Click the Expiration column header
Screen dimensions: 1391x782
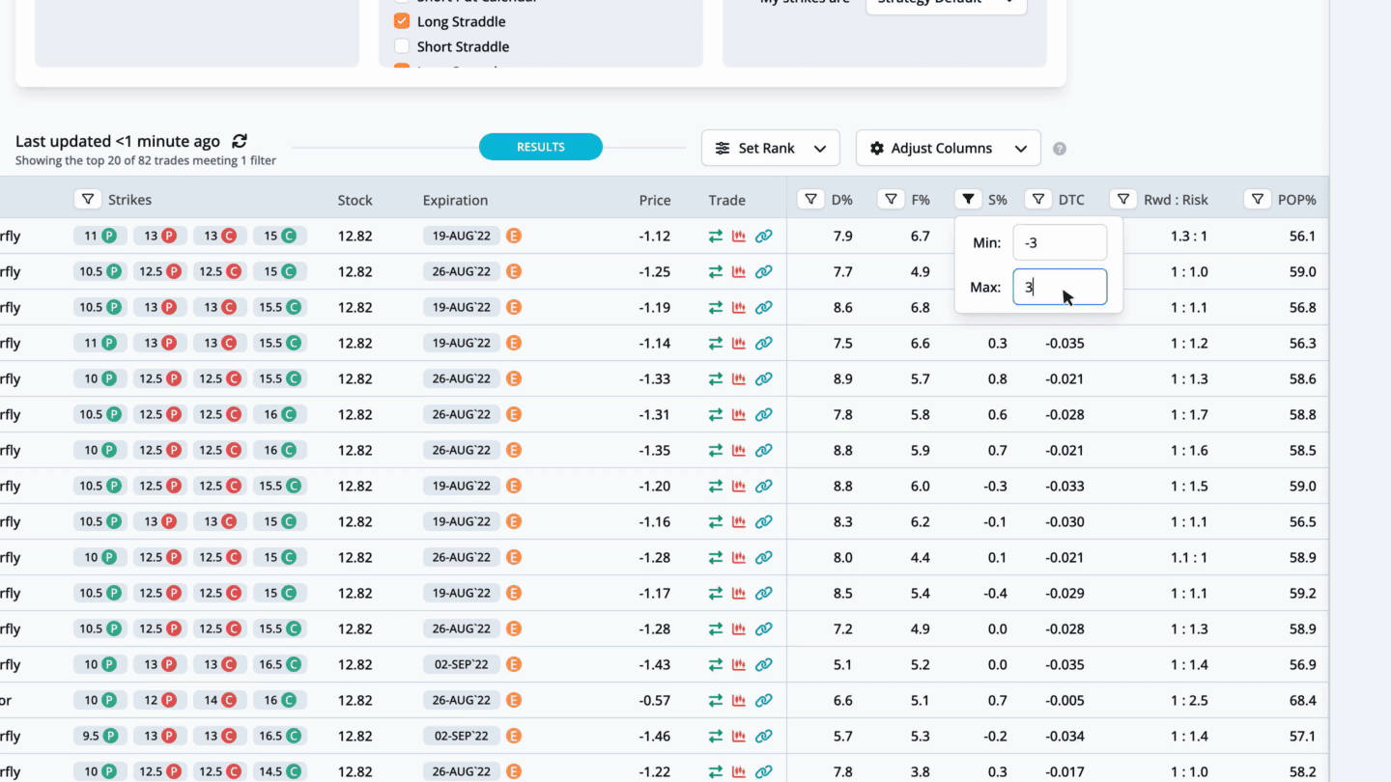point(455,200)
